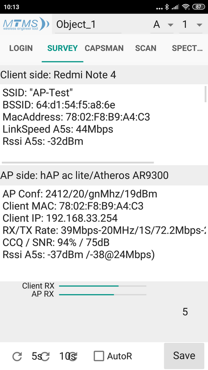Tap the Bluetooth status bar icon

167,7
